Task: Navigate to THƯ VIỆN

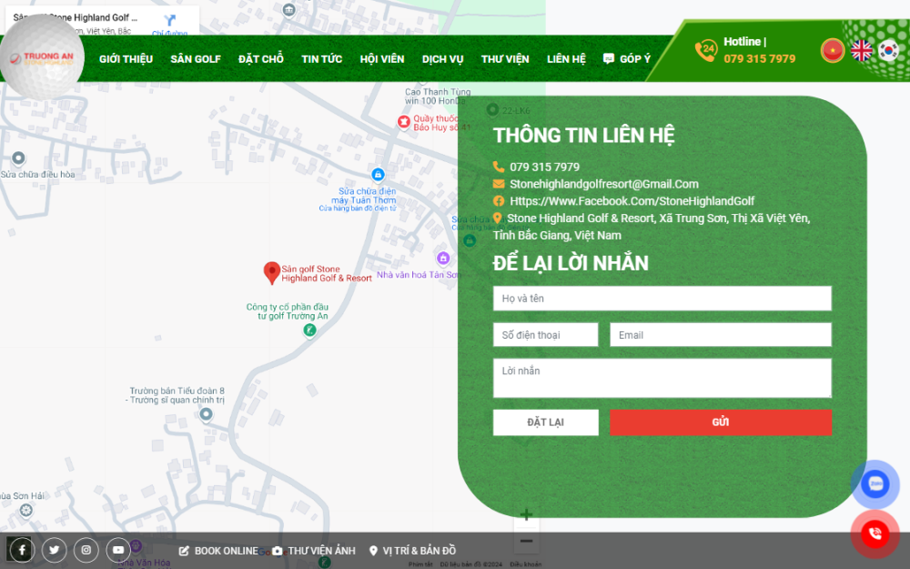Action: (x=505, y=58)
